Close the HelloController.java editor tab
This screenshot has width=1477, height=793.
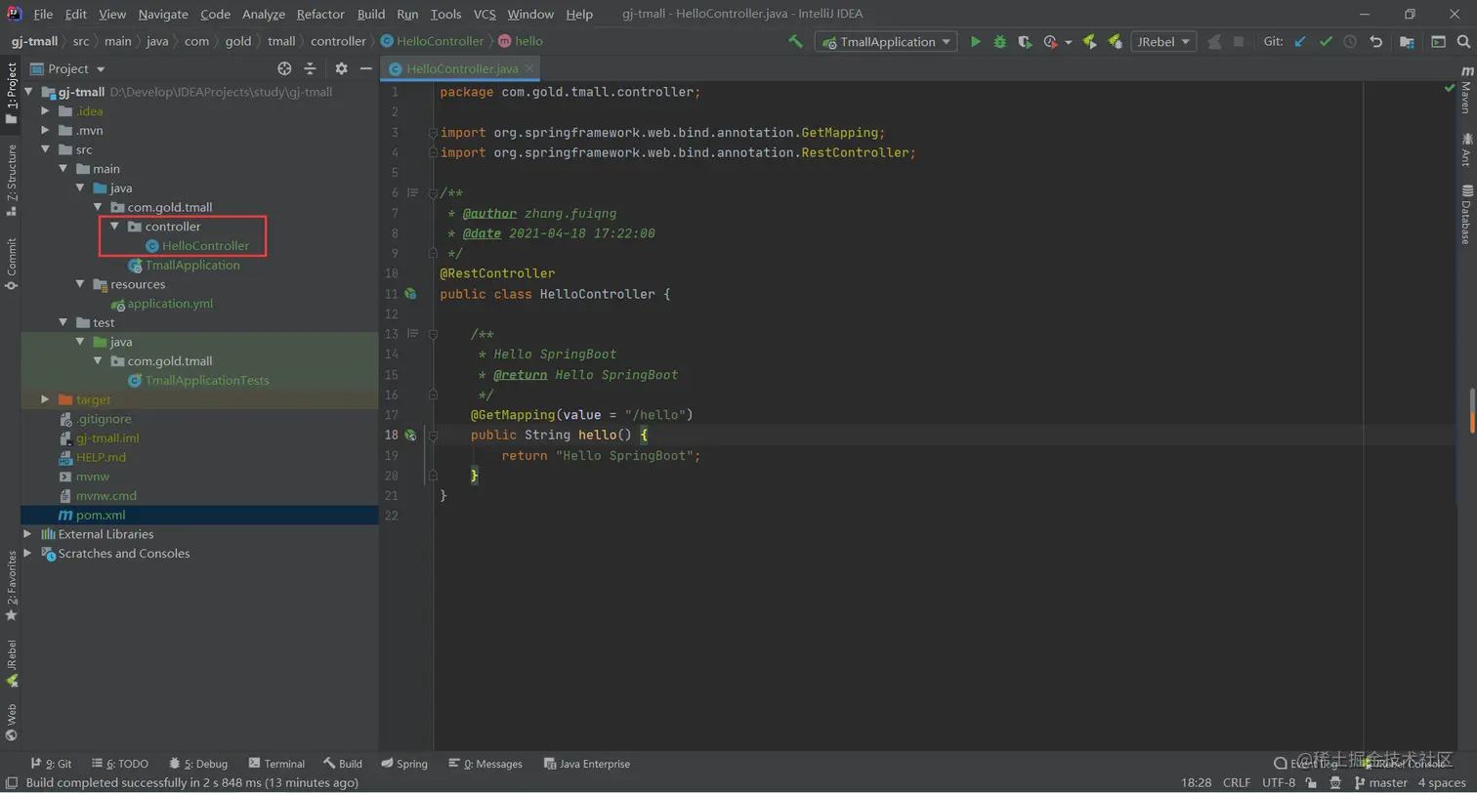coord(528,68)
